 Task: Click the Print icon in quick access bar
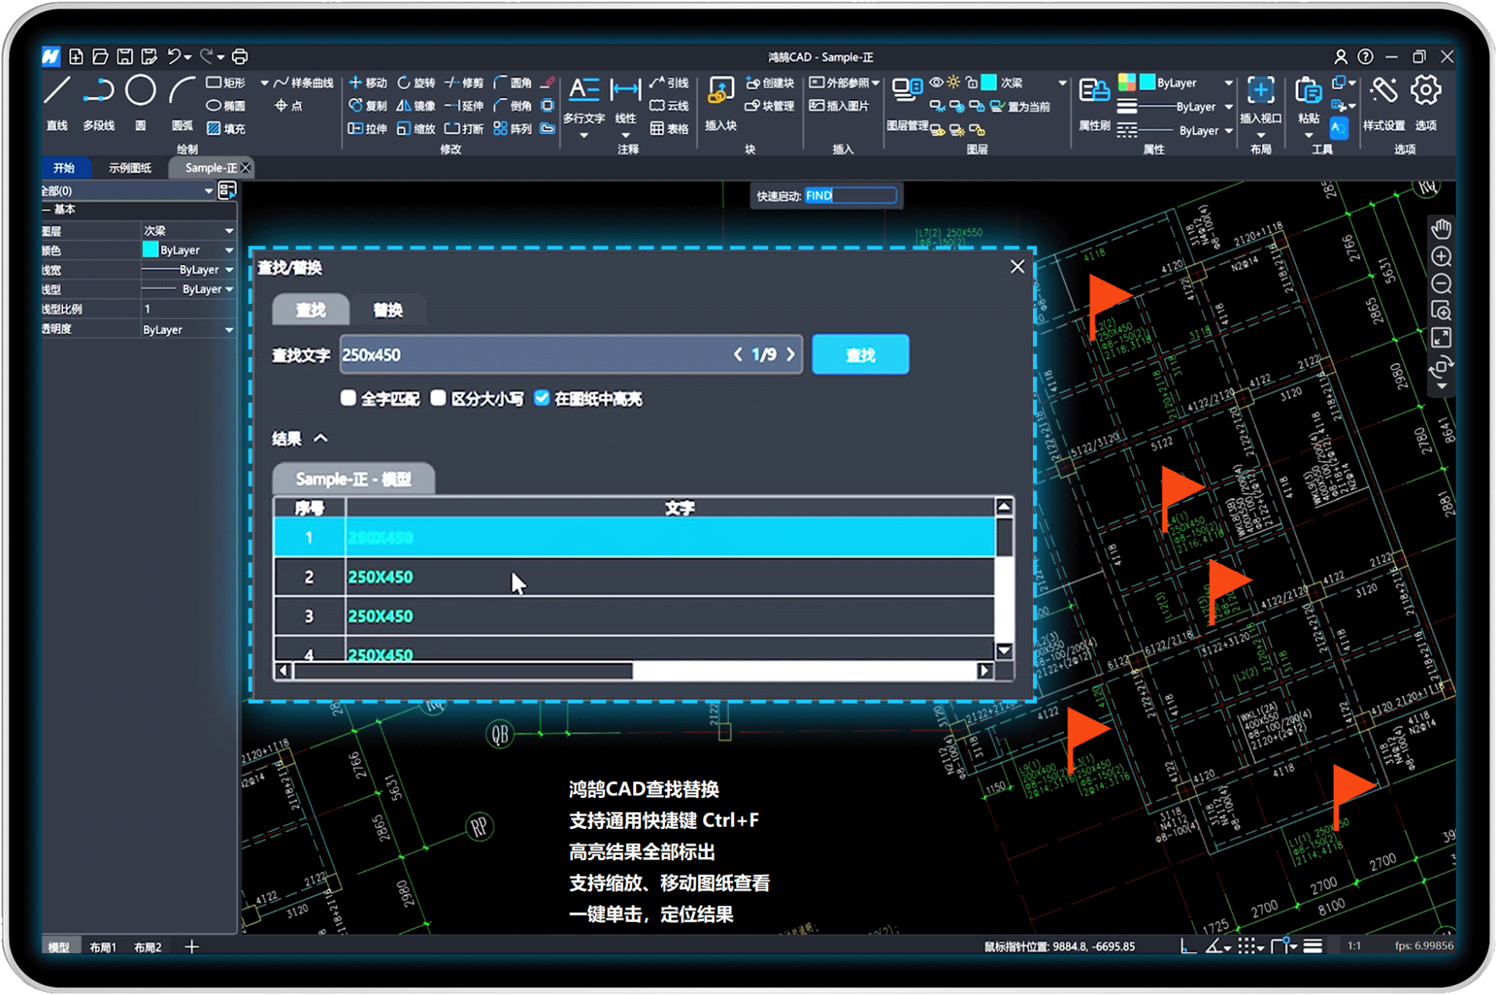[x=240, y=57]
